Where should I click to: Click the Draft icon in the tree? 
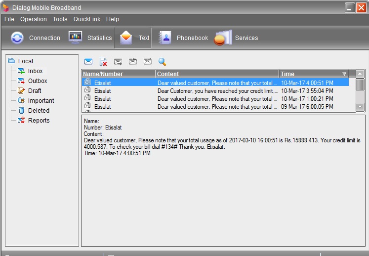(x=21, y=90)
